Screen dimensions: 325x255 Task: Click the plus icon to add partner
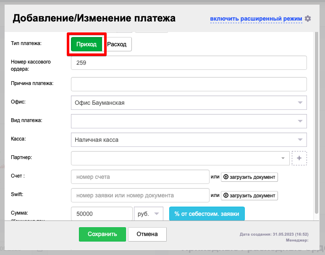(299, 158)
